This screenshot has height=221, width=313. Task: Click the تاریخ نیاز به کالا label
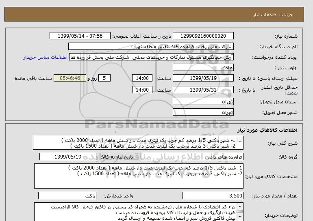116,157
